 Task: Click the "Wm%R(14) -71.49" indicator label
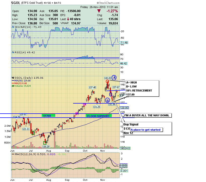point(28,27)
